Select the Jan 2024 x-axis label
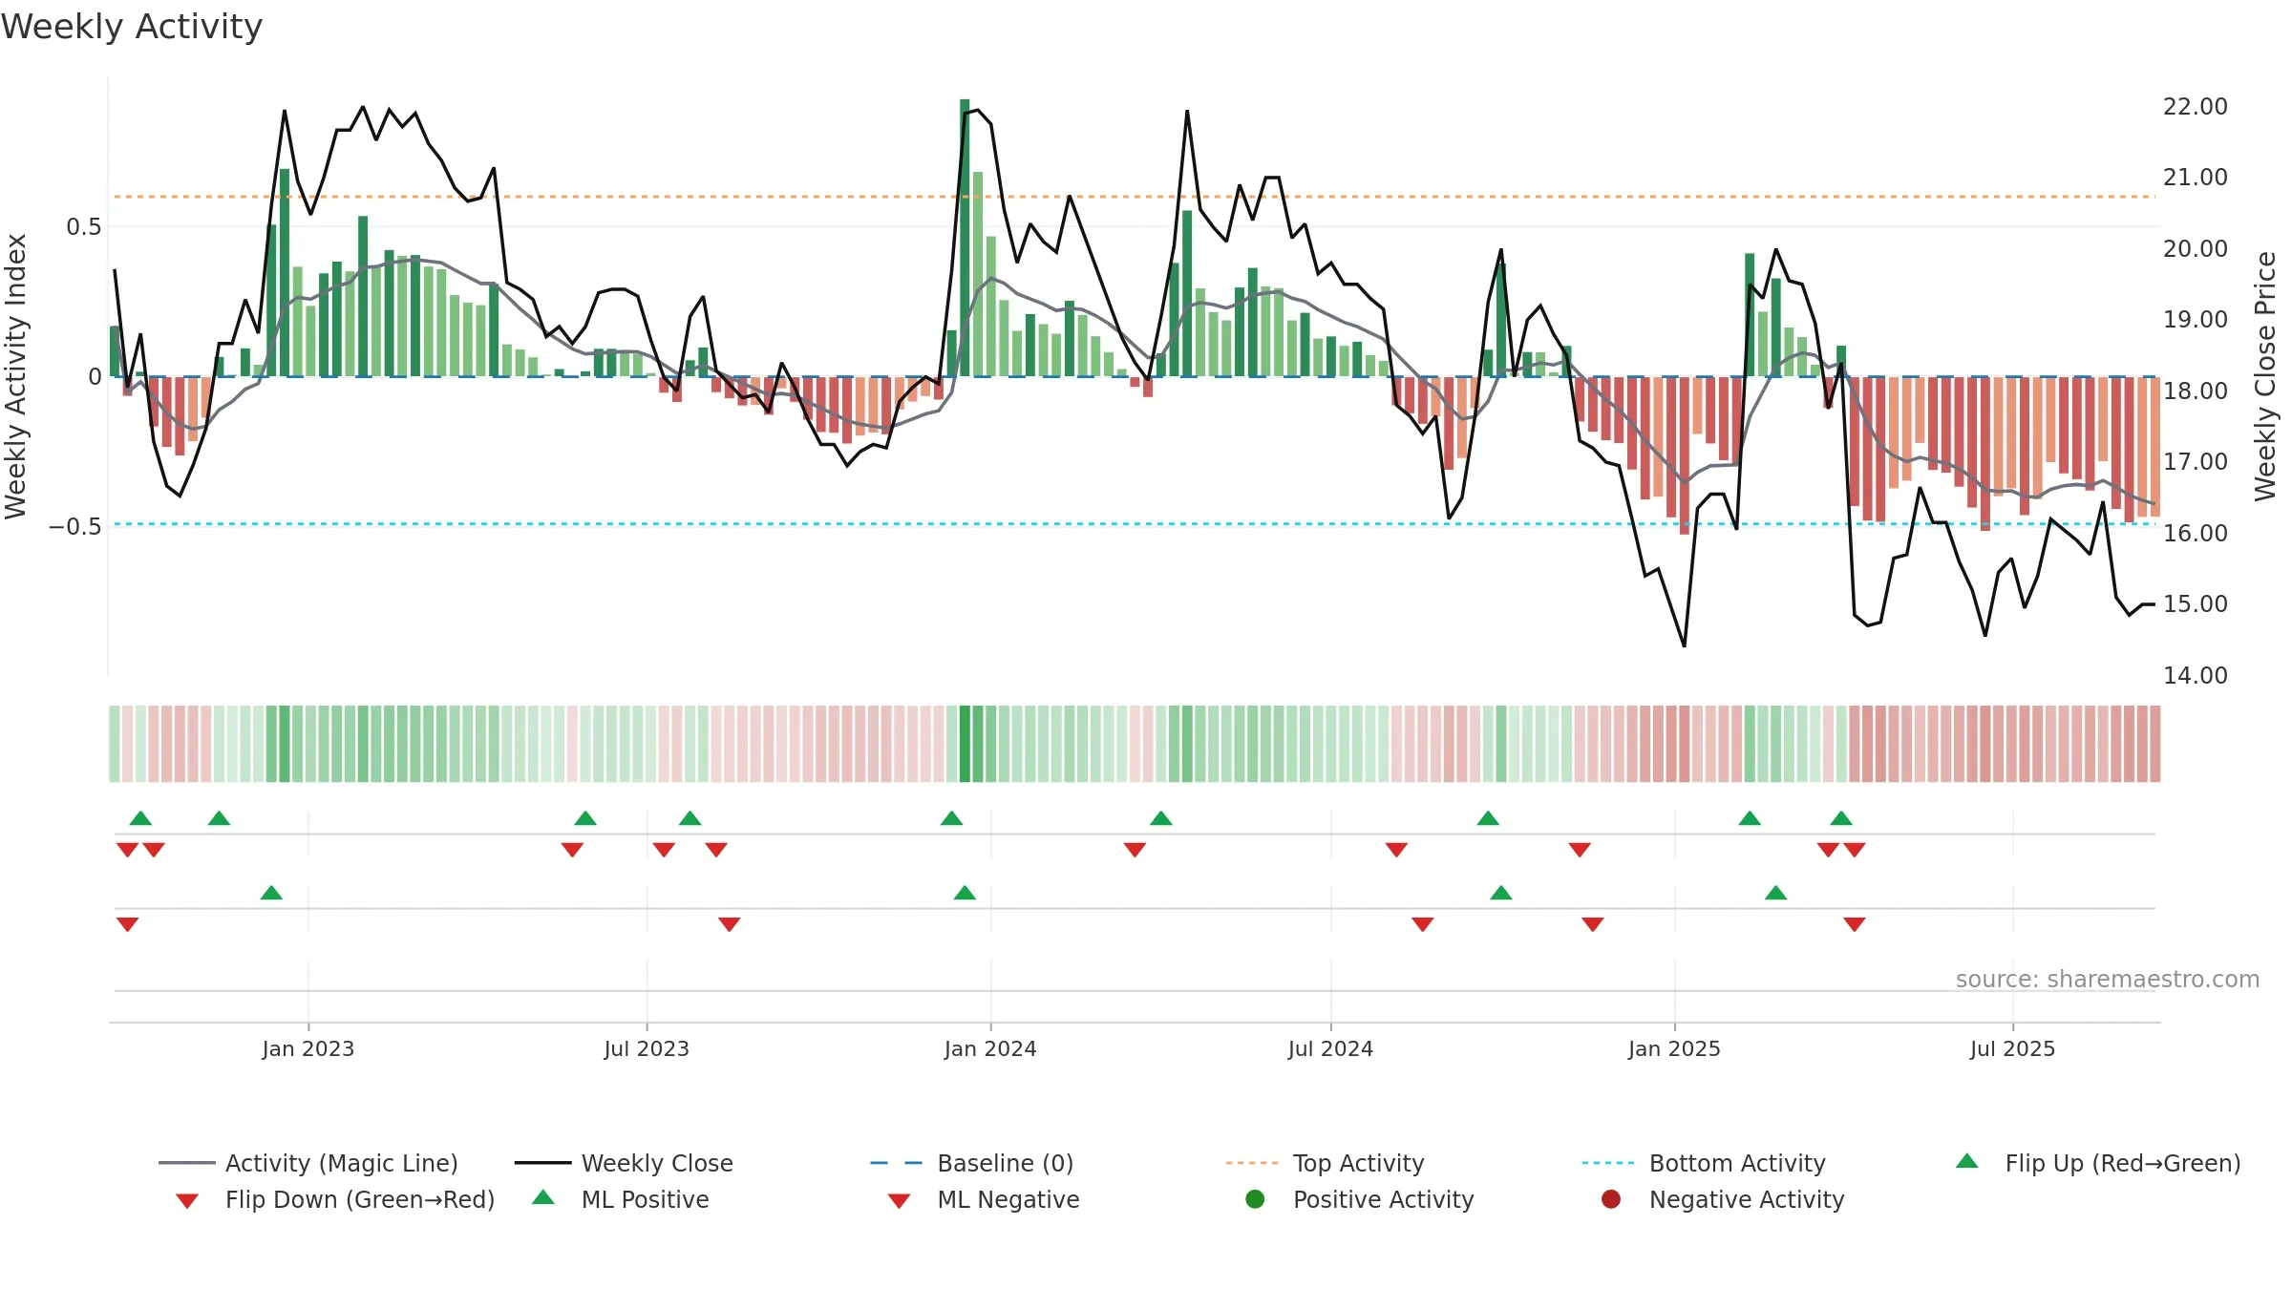 point(990,1048)
